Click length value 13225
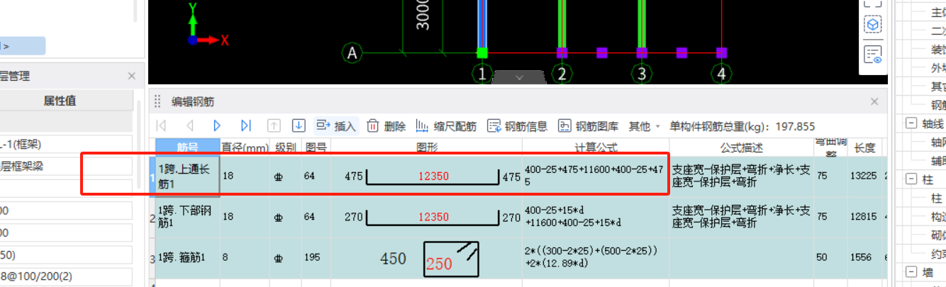 click(x=865, y=176)
